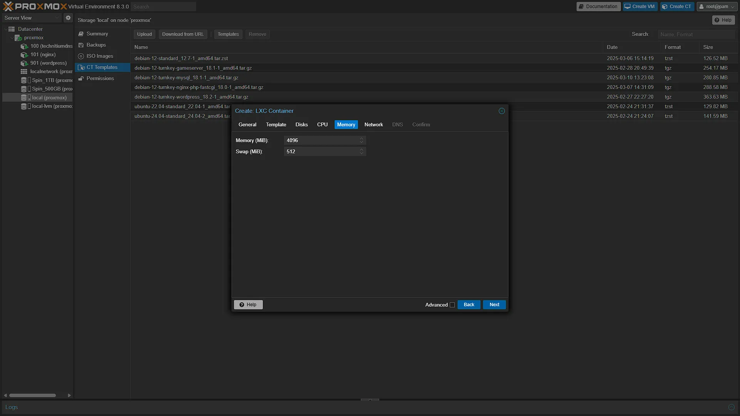Open the Documentation link

pos(599,7)
